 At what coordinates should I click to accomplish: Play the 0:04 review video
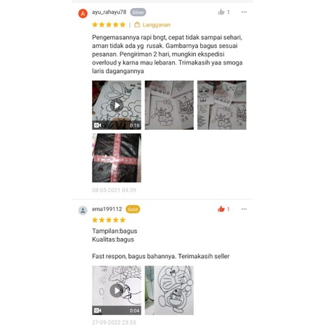(x=117, y=290)
